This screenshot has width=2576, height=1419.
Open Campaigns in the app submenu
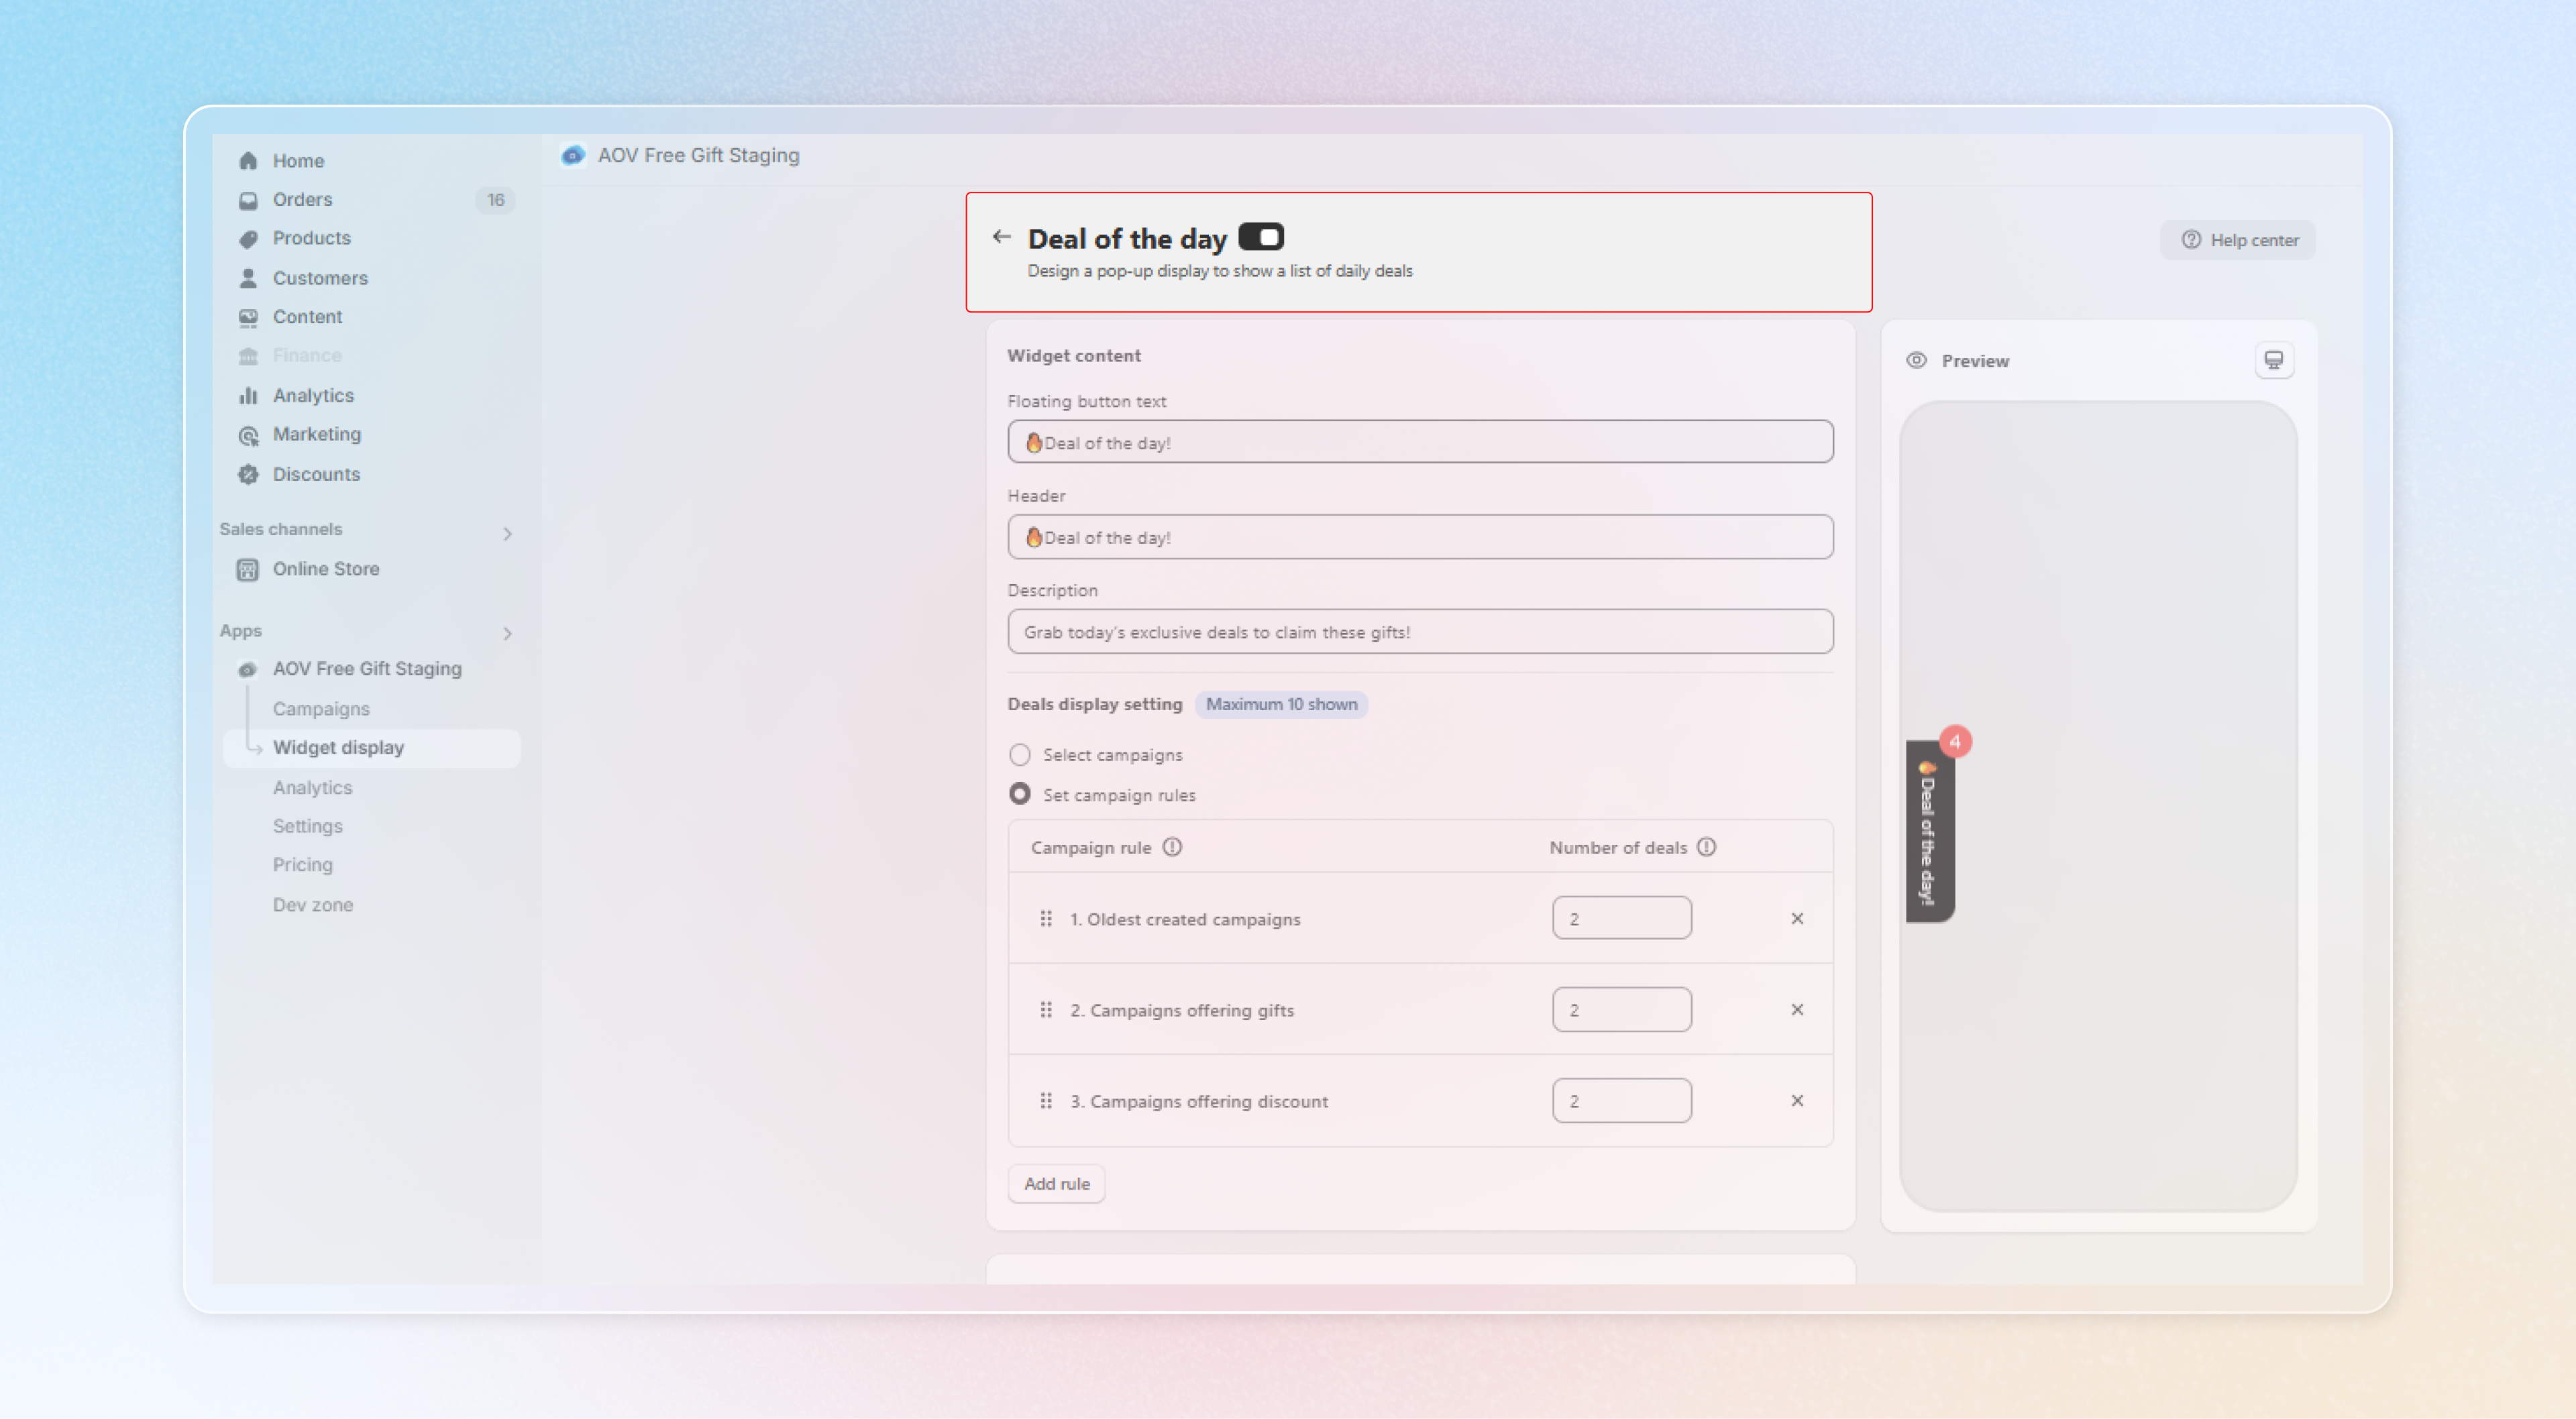[320, 708]
